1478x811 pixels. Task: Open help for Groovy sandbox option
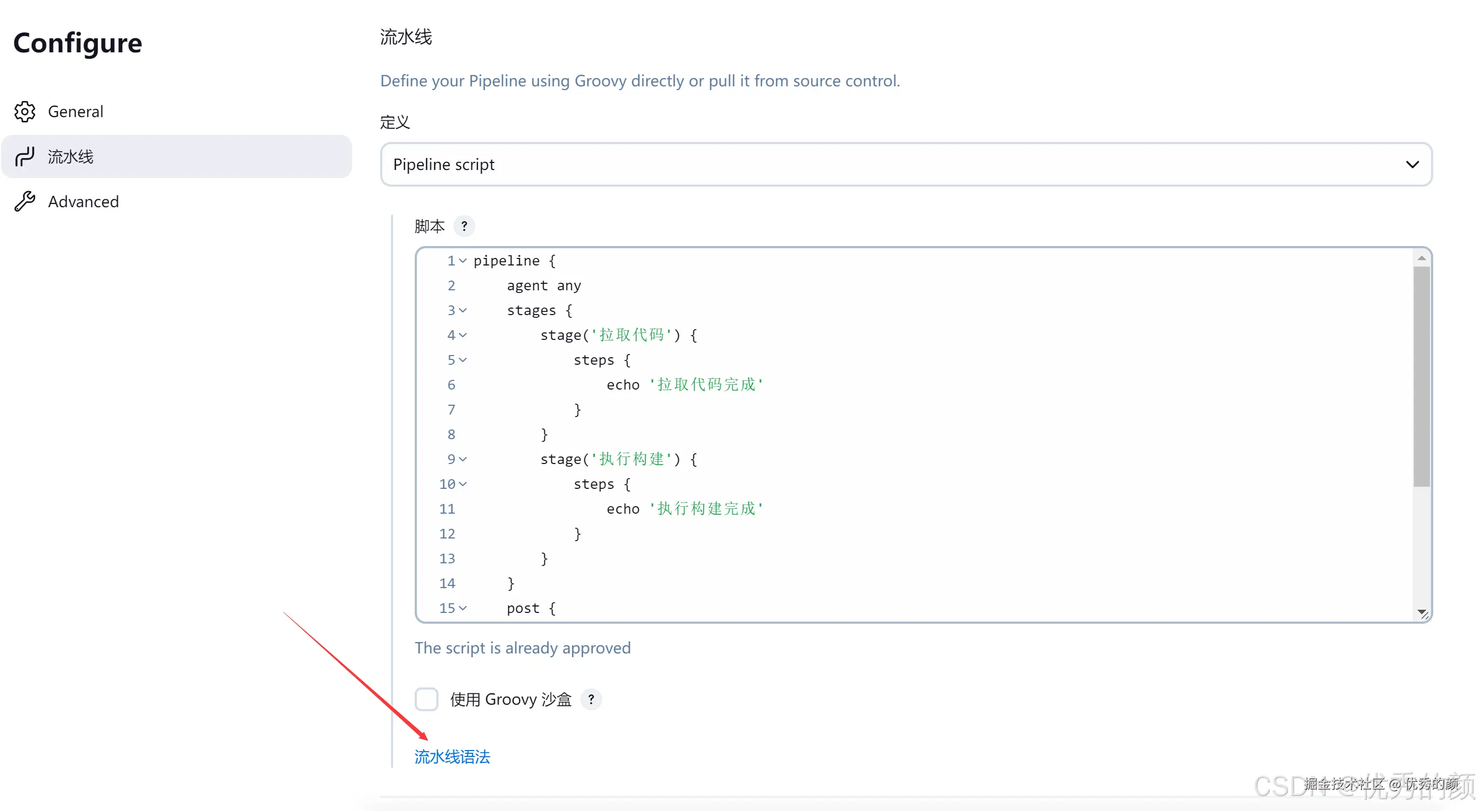tap(590, 699)
